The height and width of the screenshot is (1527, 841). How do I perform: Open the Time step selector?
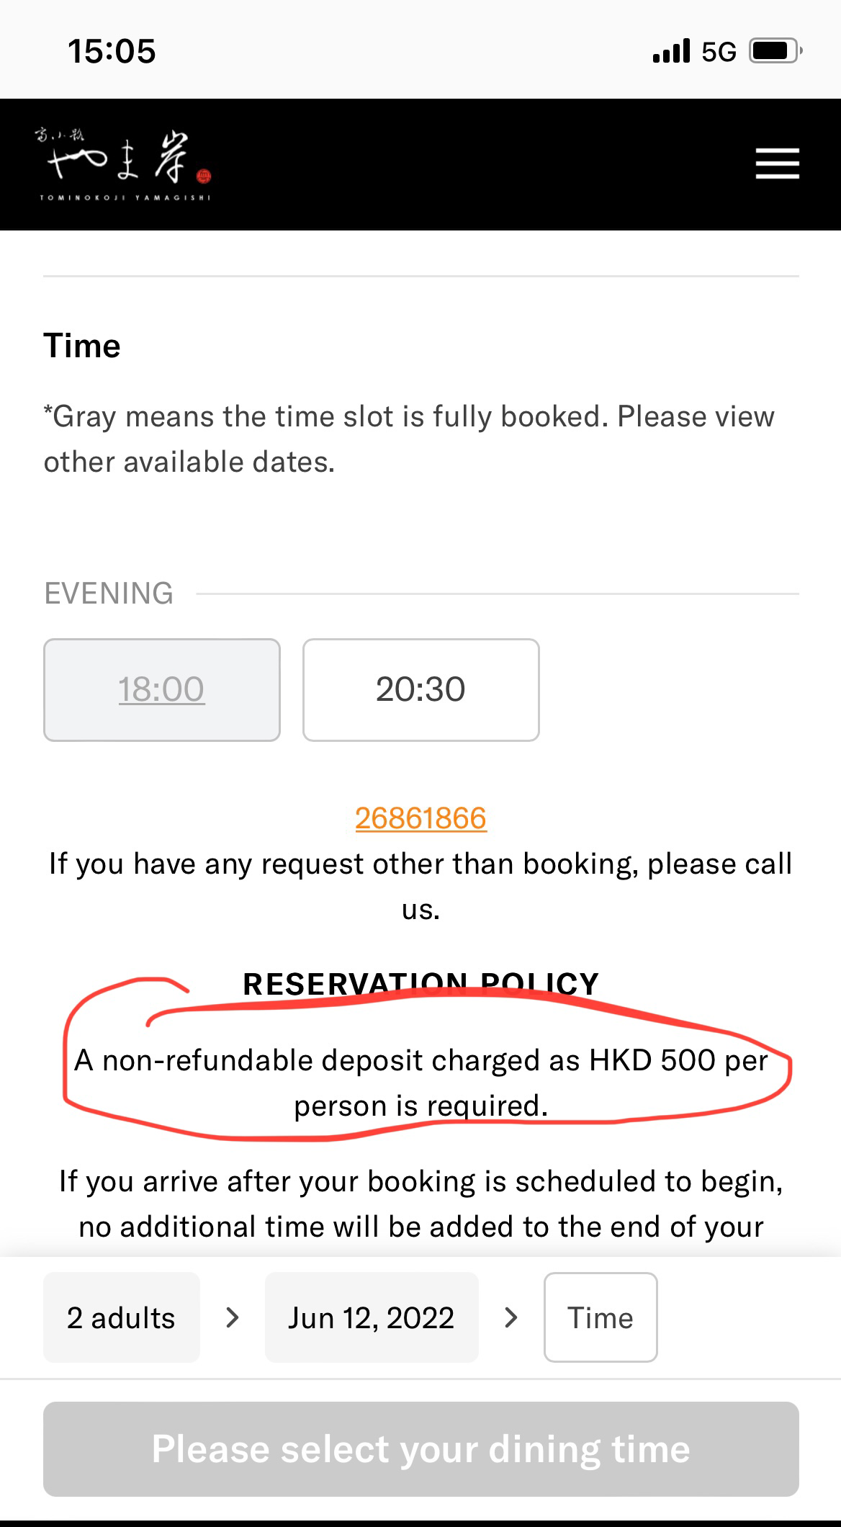point(601,1317)
